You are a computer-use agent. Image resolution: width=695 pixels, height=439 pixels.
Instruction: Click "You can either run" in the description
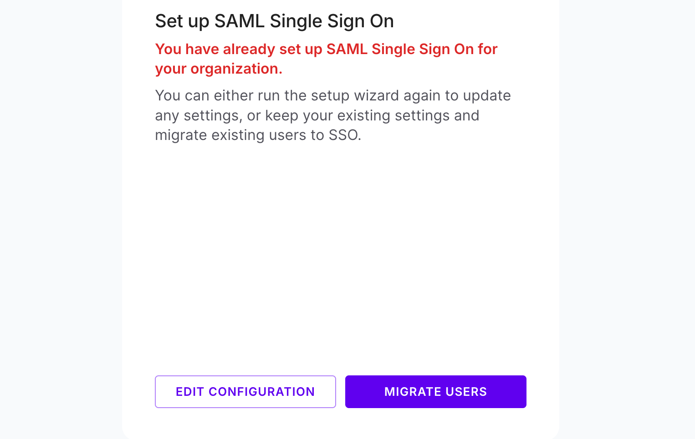(217, 96)
